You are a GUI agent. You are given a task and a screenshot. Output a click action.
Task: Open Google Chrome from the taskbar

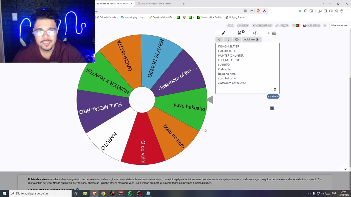[x=103, y=193]
